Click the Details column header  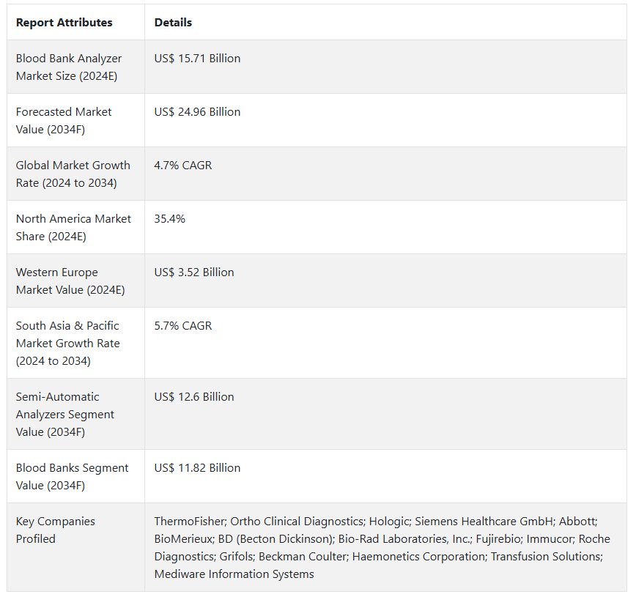click(173, 23)
